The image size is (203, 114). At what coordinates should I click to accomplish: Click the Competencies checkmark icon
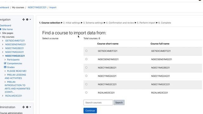(x=5, y=63)
